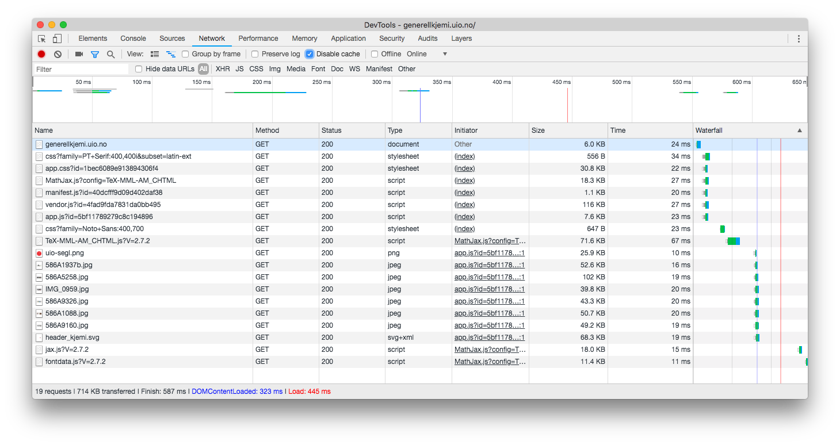Switch to the Console tab
Screen dimensions: 840x445
pos(133,39)
